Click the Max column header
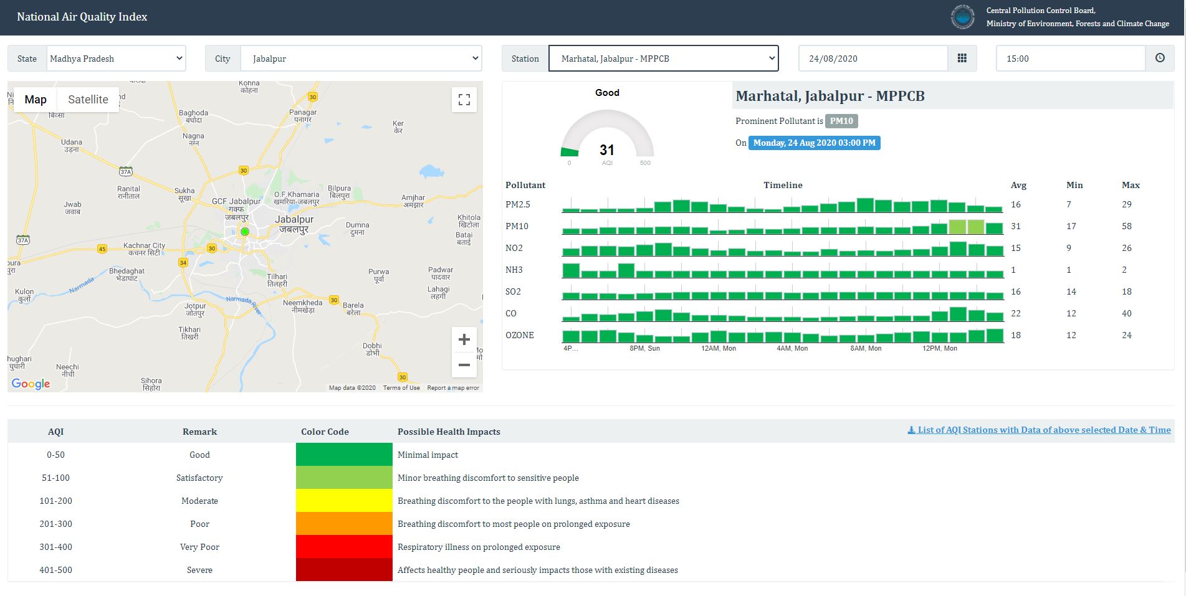This screenshot has width=1186, height=596. (1131, 185)
